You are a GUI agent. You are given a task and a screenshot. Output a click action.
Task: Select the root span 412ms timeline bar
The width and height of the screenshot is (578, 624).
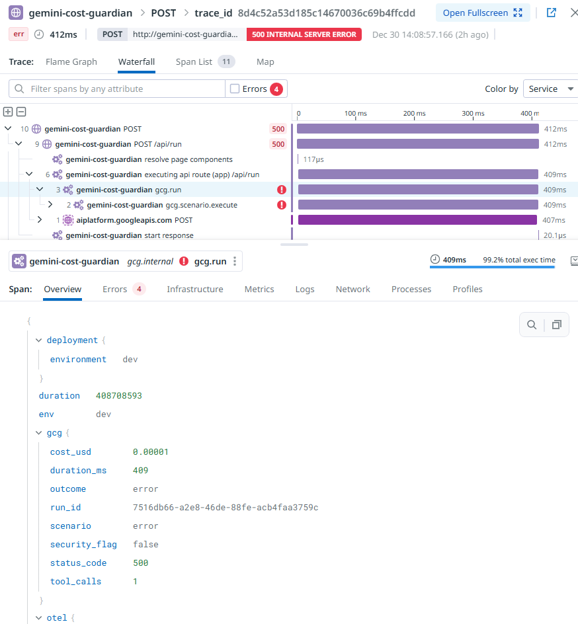[x=417, y=128]
